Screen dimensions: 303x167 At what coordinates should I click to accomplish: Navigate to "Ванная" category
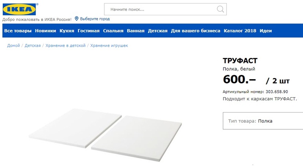coord(136,31)
